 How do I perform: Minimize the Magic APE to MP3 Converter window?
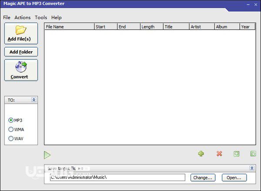pyautogui.click(x=248, y=5)
